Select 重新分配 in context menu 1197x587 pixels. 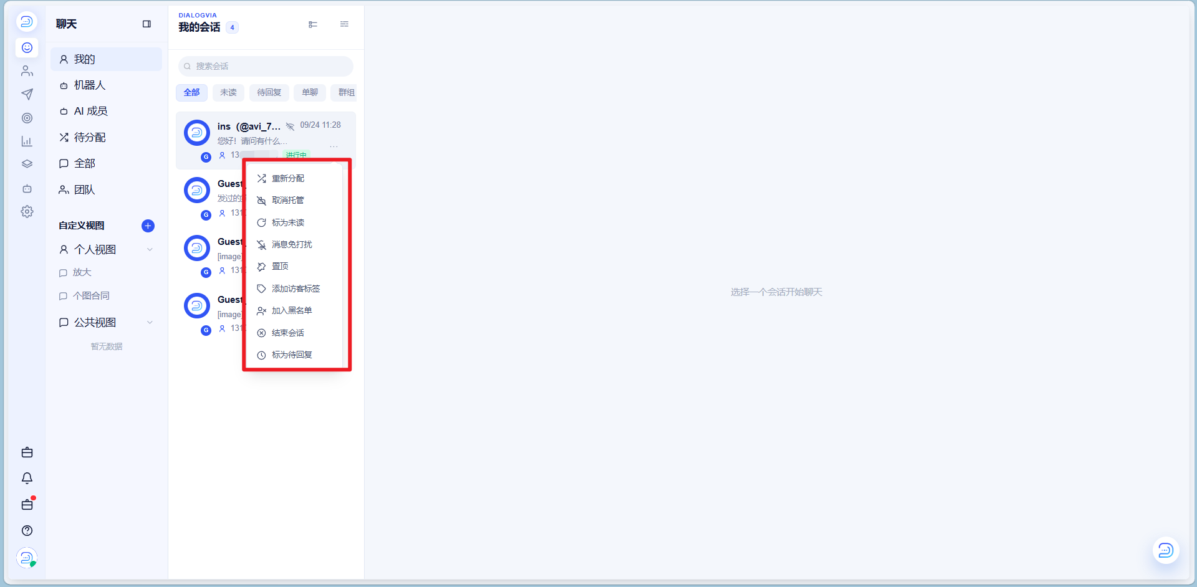coord(294,178)
